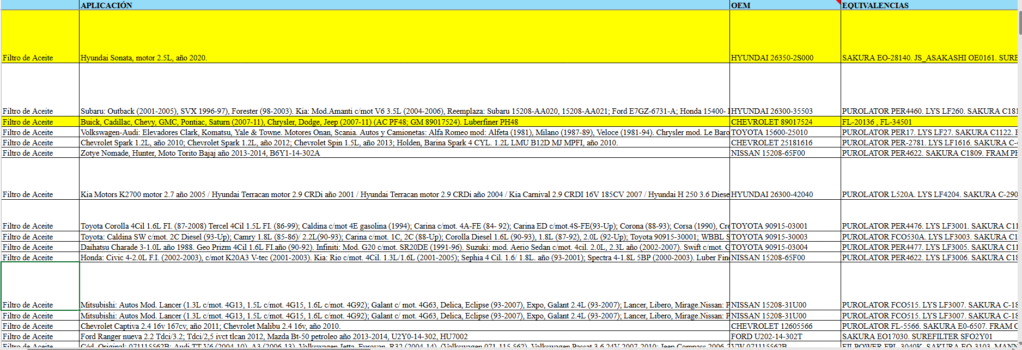Select the 'PUROLATOR PER4460. LYS LF260' cell

pos(928,90)
